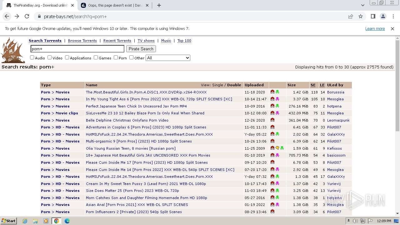Click the torrent search input field
This screenshot has width=400, height=225.
77,49
